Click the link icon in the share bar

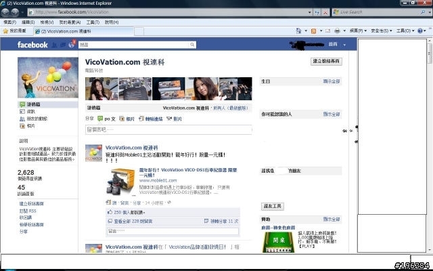click(141, 119)
